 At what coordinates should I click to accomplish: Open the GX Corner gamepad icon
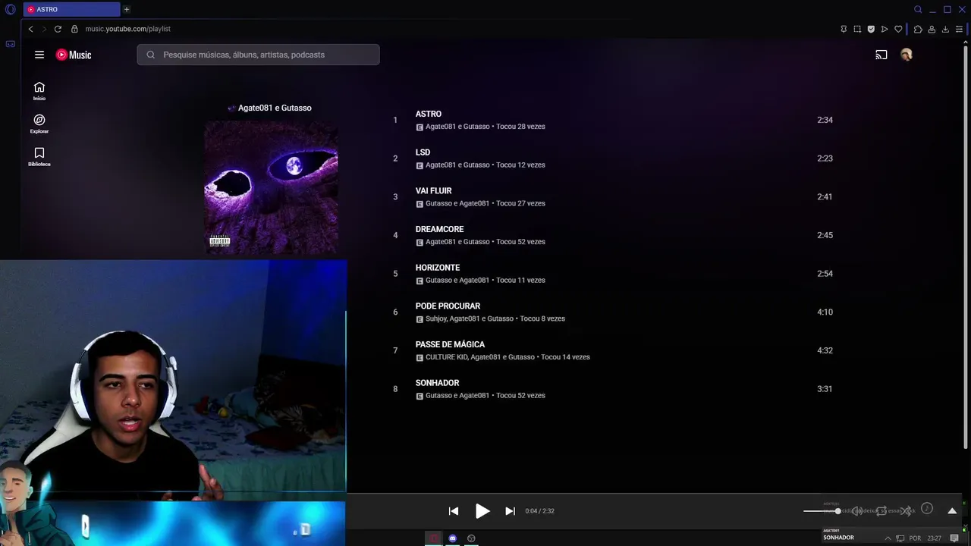point(11,44)
